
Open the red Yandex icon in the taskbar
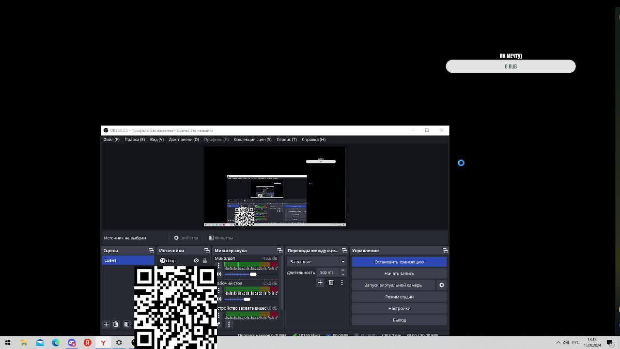click(x=88, y=343)
